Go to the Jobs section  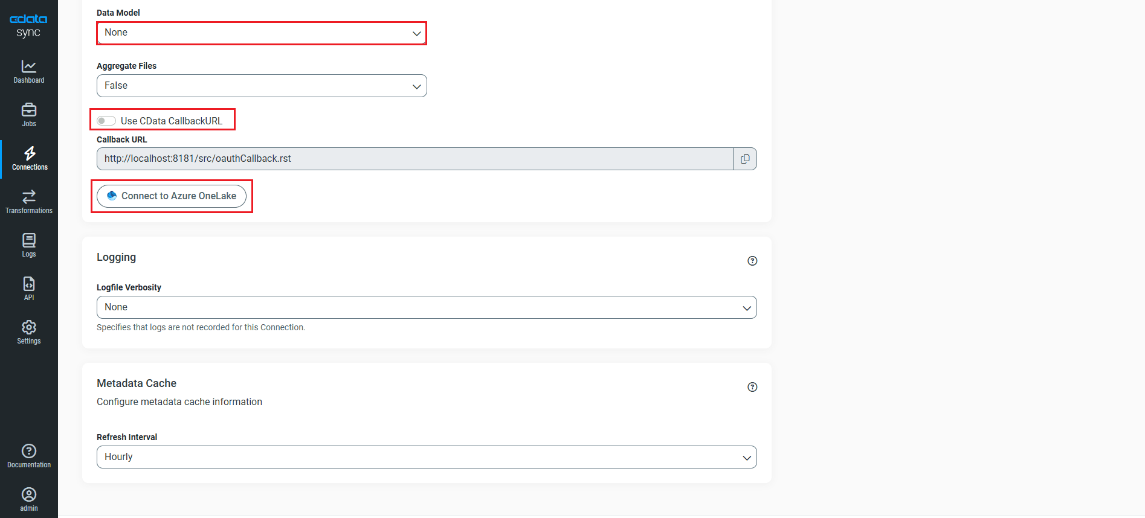29,115
